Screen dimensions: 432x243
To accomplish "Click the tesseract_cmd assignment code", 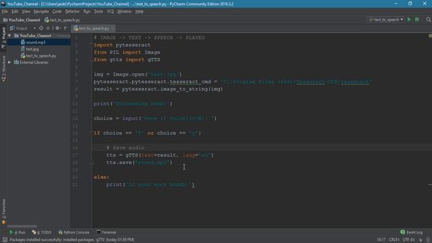I will [233, 82].
